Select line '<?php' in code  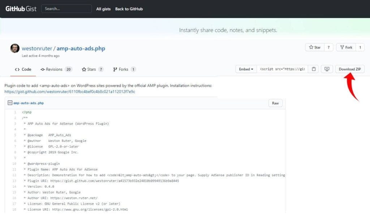pos(27,112)
